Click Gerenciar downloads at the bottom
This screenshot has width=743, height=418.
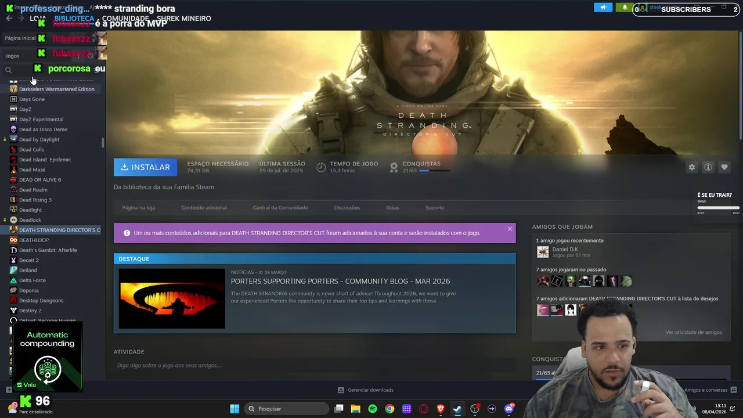point(366,390)
